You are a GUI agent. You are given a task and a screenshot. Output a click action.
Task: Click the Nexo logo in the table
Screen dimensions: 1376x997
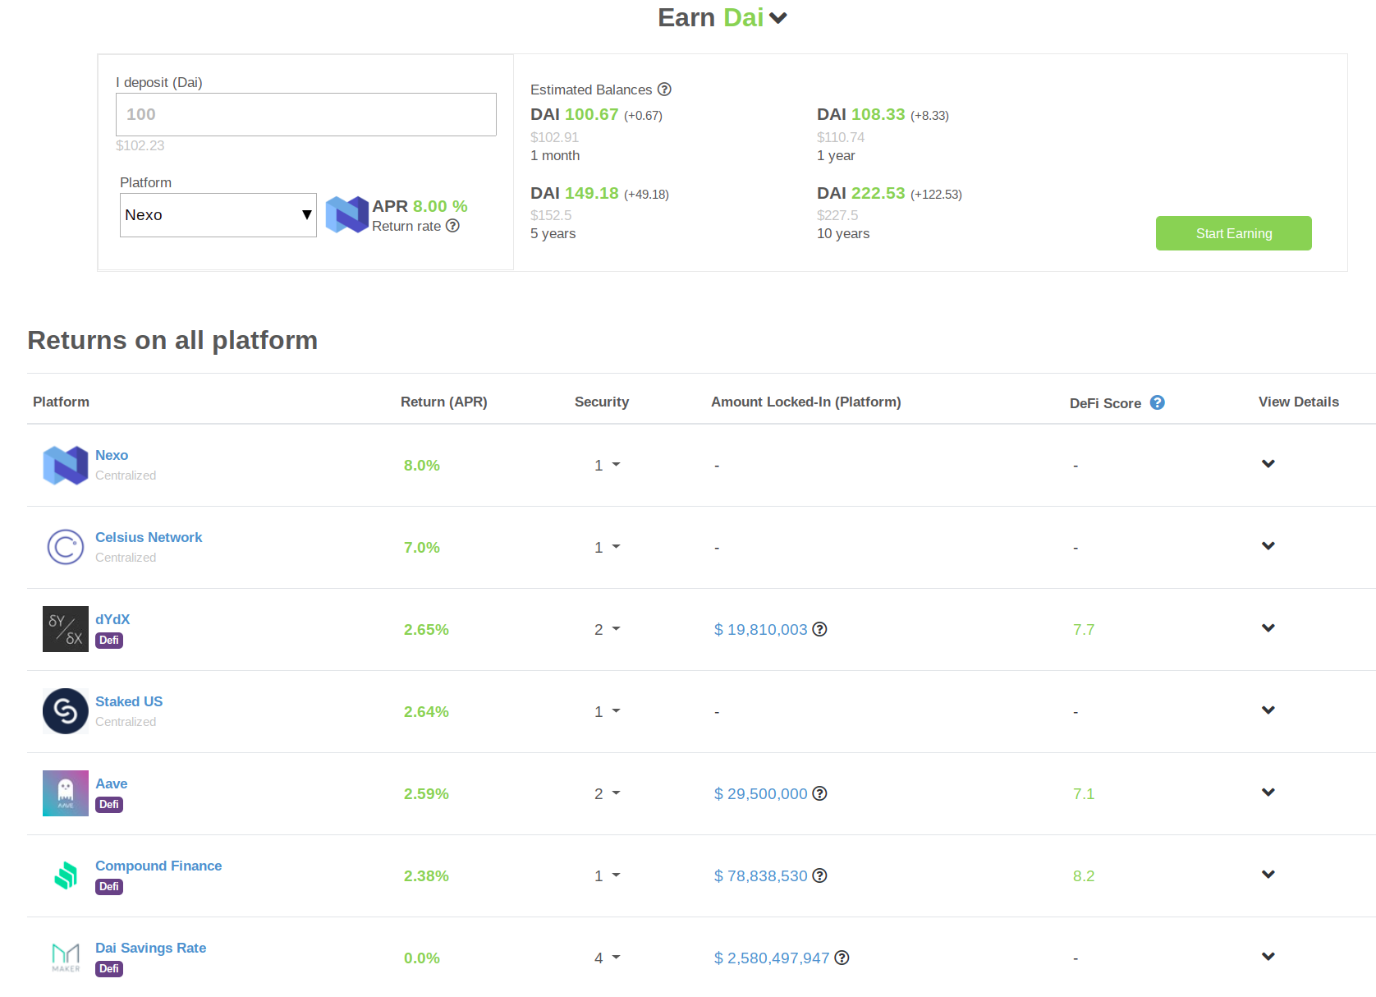(66, 465)
